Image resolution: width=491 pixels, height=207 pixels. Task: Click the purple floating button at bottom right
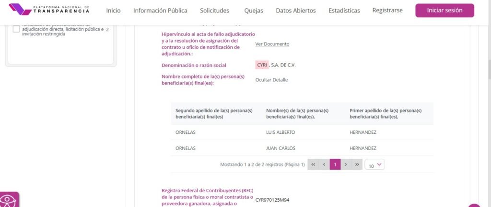pyautogui.click(x=475, y=206)
